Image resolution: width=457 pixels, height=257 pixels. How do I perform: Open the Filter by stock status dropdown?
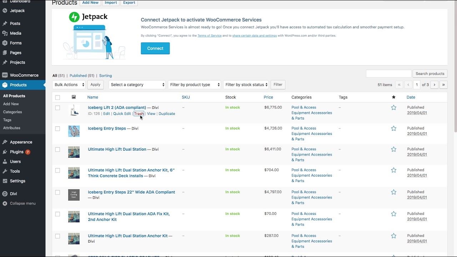coord(246,85)
